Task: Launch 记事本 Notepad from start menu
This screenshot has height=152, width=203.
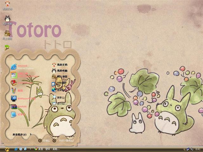Action: pos(18,115)
